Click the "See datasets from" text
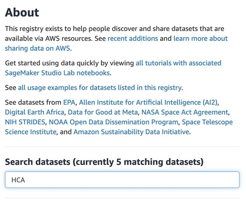Screen dimensions: 246x202 pos(33,103)
